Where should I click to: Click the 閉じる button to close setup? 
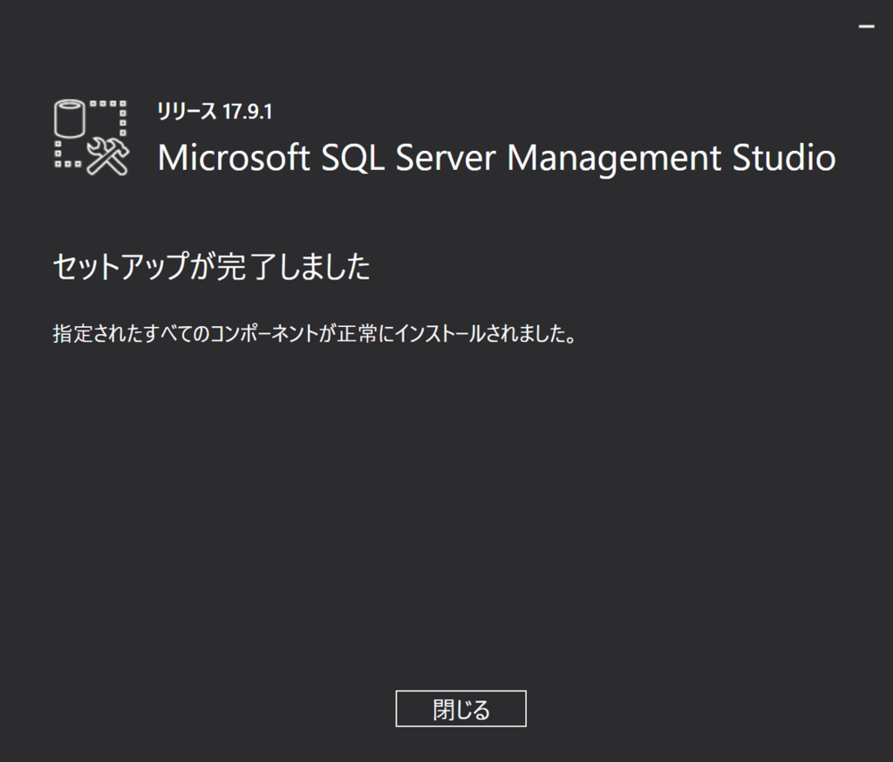[460, 709]
